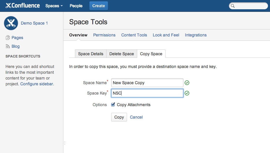Toggle the Copy Attachments checkbox

click(x=113, y=105)
